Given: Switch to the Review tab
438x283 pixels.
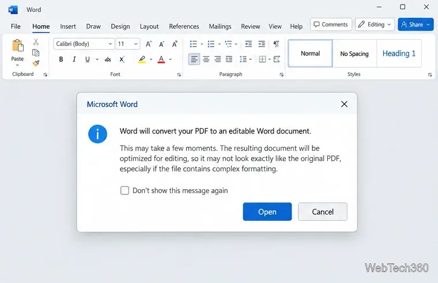Looking at the screenshot, I should (251, 26).
